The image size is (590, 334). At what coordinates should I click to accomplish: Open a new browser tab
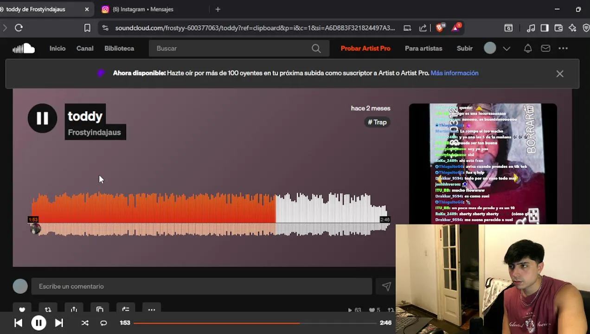218,9
